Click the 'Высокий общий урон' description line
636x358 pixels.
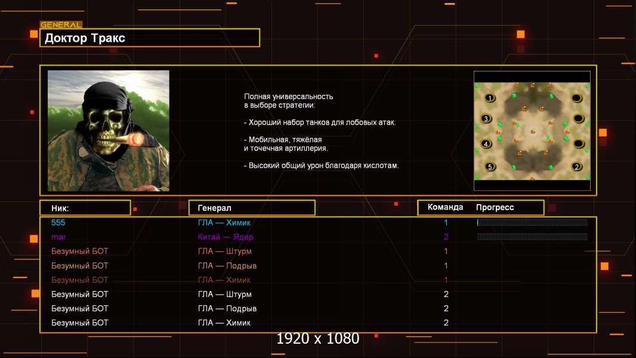[x=321, y=165]
